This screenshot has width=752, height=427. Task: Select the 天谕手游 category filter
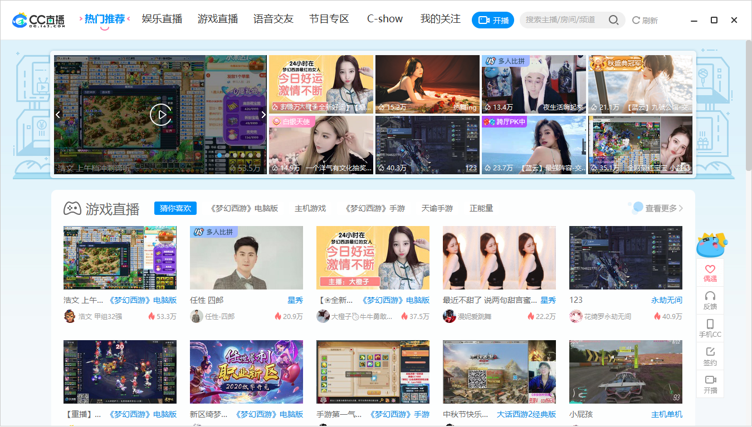[437, 208]
